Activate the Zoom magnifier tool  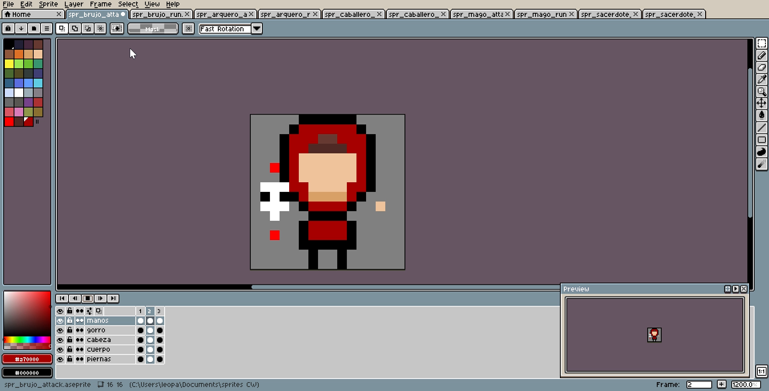coord(761,91)
